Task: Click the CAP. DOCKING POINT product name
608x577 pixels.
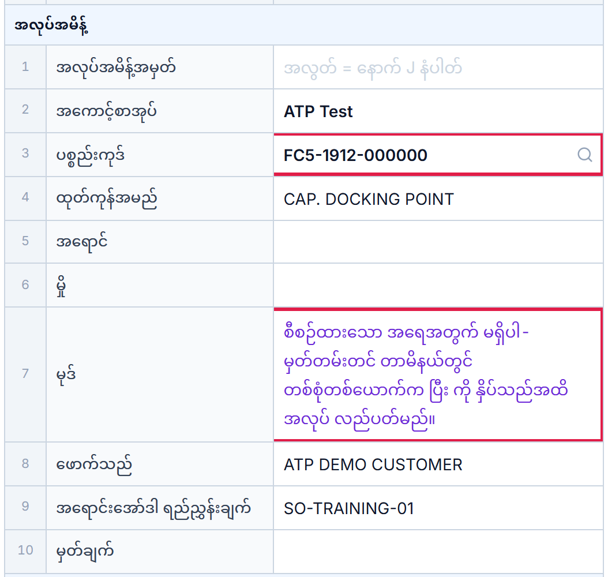Action: (369, 199)
